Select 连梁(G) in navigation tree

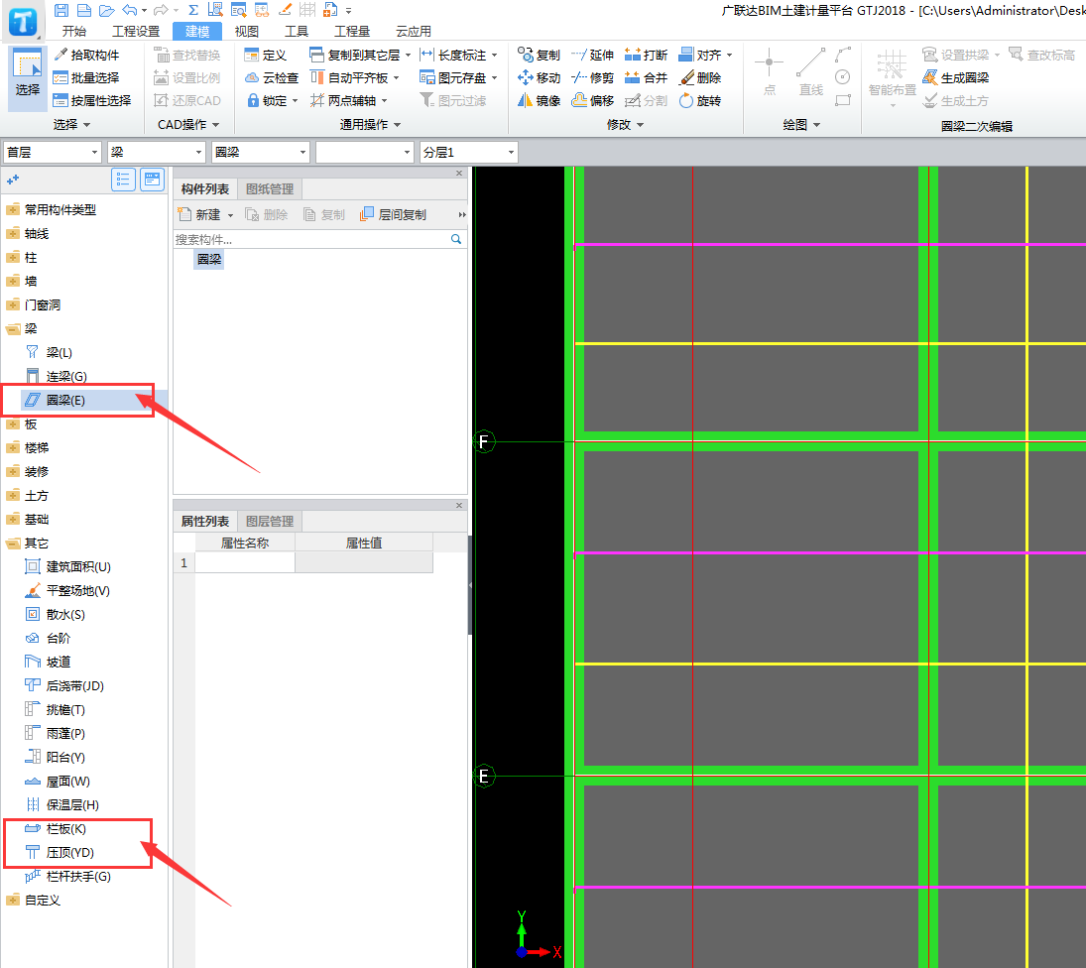(66, 376)
